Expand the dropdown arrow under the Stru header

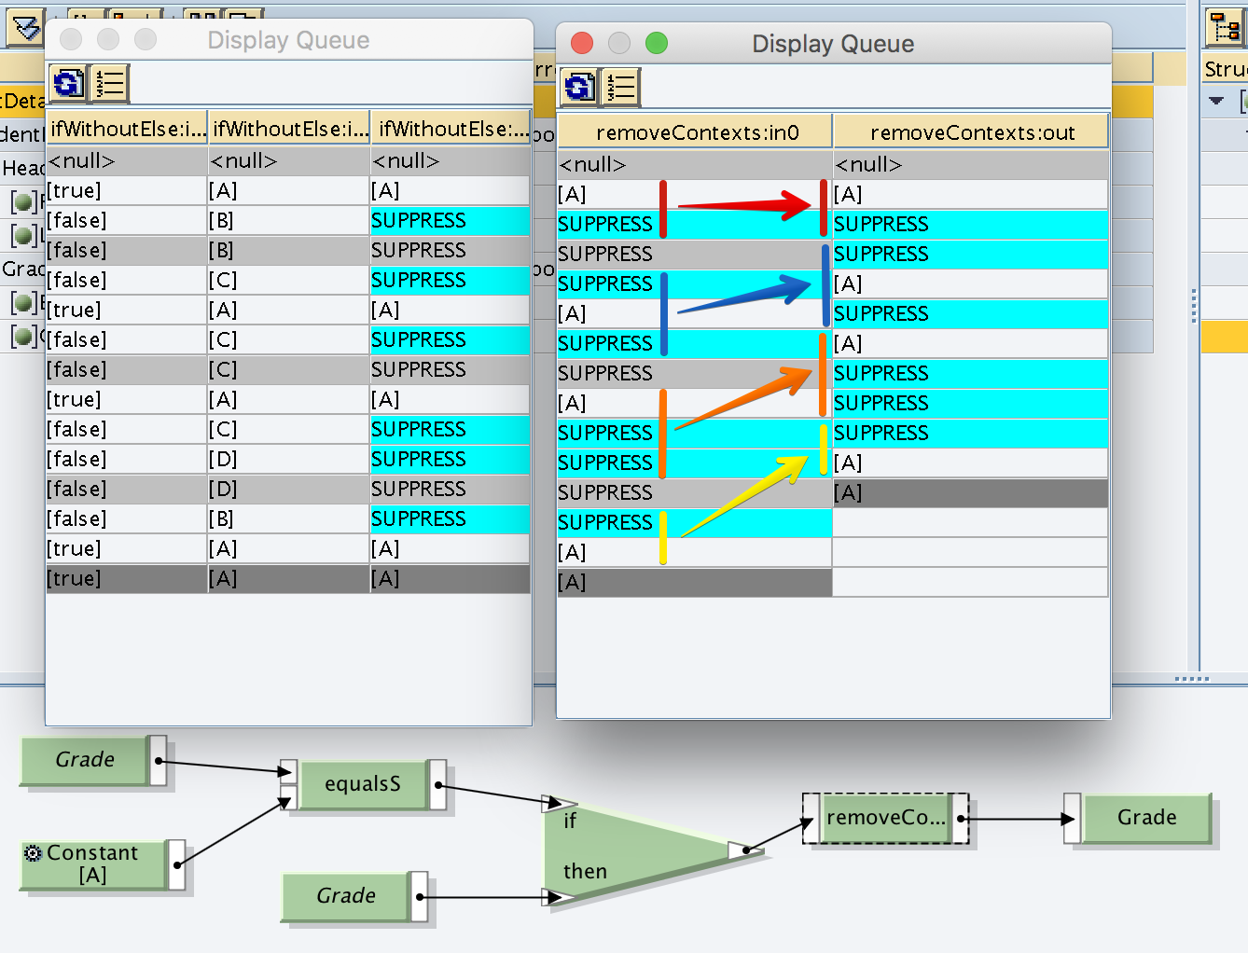[x=1216, y=101]
